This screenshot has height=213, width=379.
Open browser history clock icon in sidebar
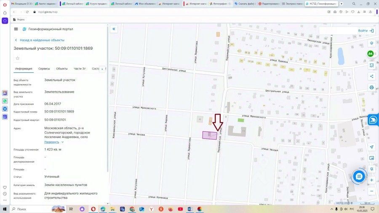click(5, 194)
